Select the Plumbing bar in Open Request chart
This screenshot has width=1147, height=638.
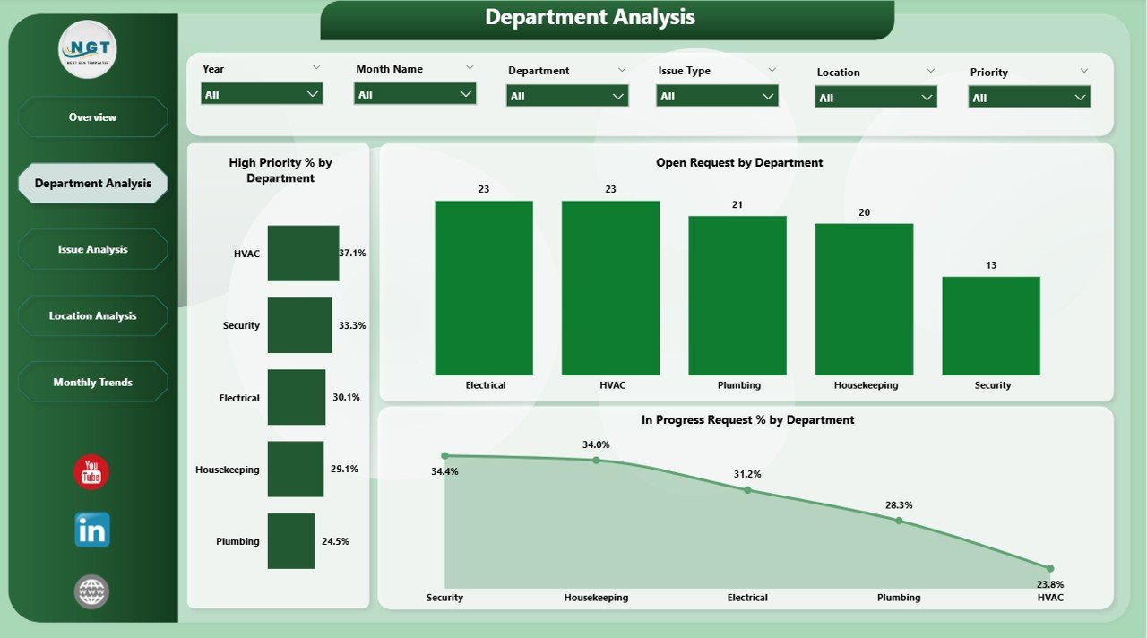pyautogui.click(x=737, y=296)
